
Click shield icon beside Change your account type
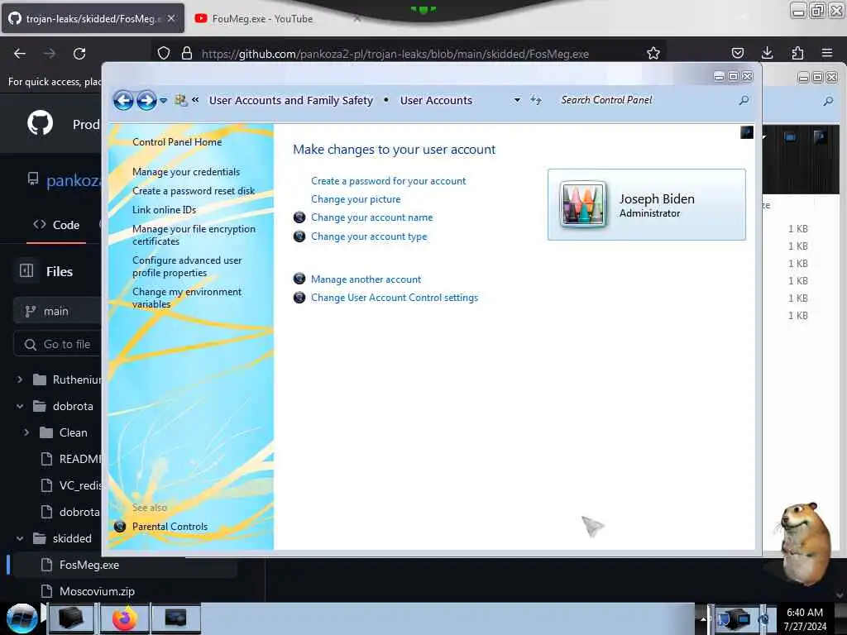[x=299, y=236]
